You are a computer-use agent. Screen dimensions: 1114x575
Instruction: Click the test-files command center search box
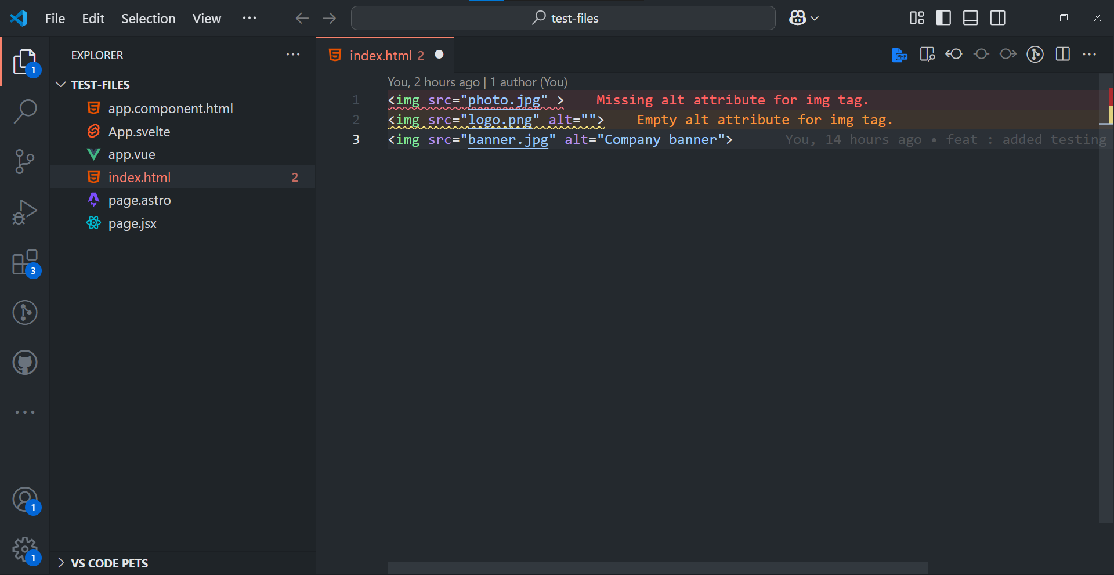click(x=563, y=18)
